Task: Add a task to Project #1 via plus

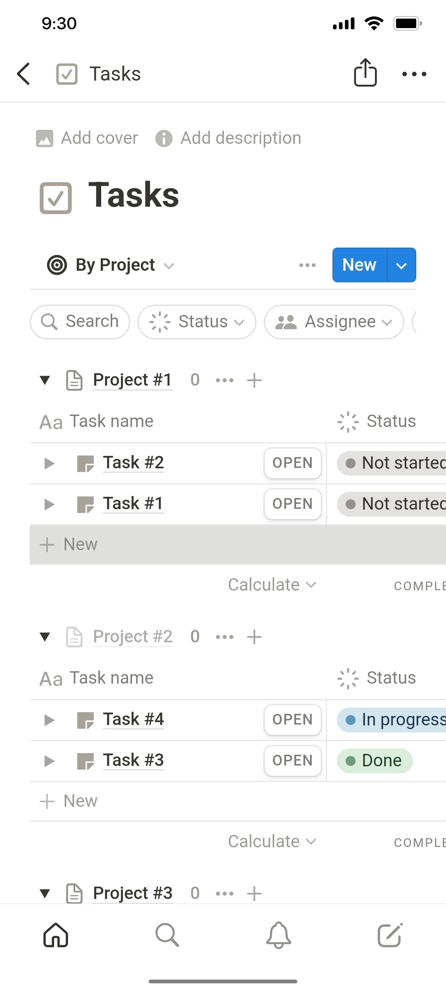Action: tap(254, 380)
